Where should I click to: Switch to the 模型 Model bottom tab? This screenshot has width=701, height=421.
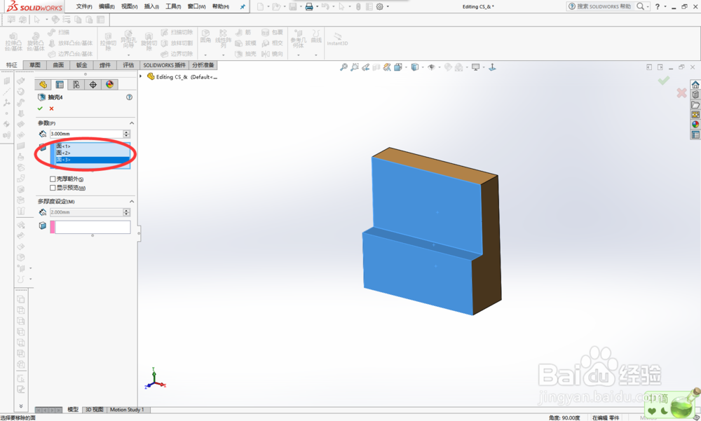pos(73,409)
